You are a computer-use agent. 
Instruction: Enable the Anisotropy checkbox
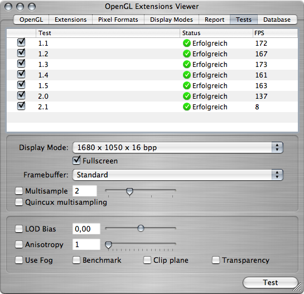pos(19,244)
